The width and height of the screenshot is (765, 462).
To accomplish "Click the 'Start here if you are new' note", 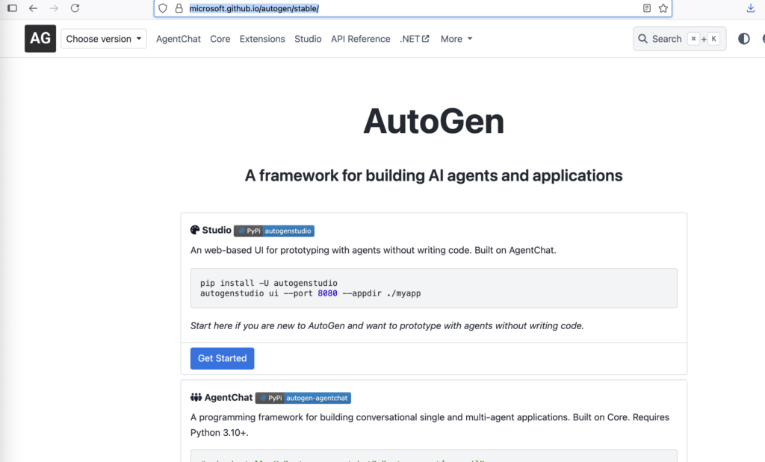I will (x=387, y=325).
